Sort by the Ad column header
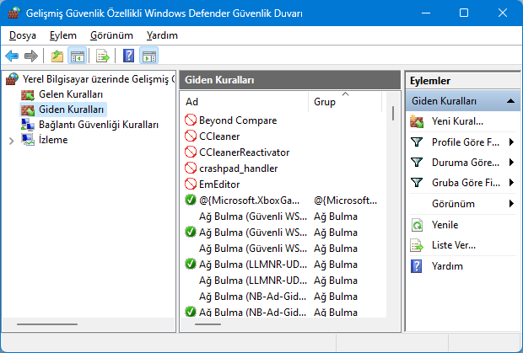The width and height of the screenshot is (523, 353). pos(245,102)
